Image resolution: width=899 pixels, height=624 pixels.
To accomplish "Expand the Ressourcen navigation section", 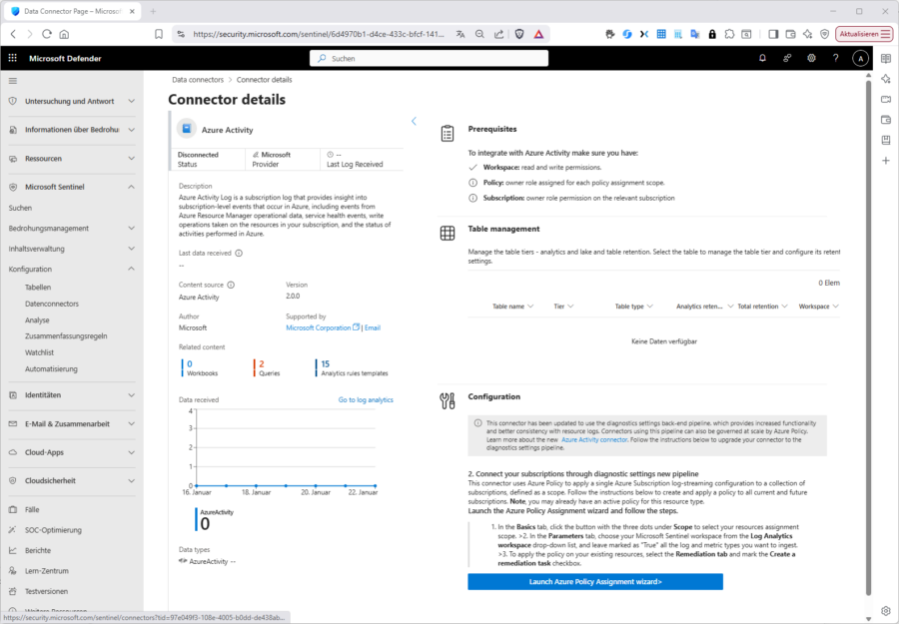I will point(62,158).
